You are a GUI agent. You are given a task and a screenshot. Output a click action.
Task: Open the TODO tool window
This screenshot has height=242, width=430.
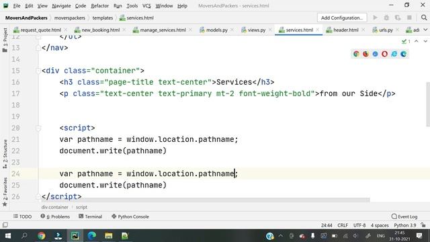click(22, 216)
